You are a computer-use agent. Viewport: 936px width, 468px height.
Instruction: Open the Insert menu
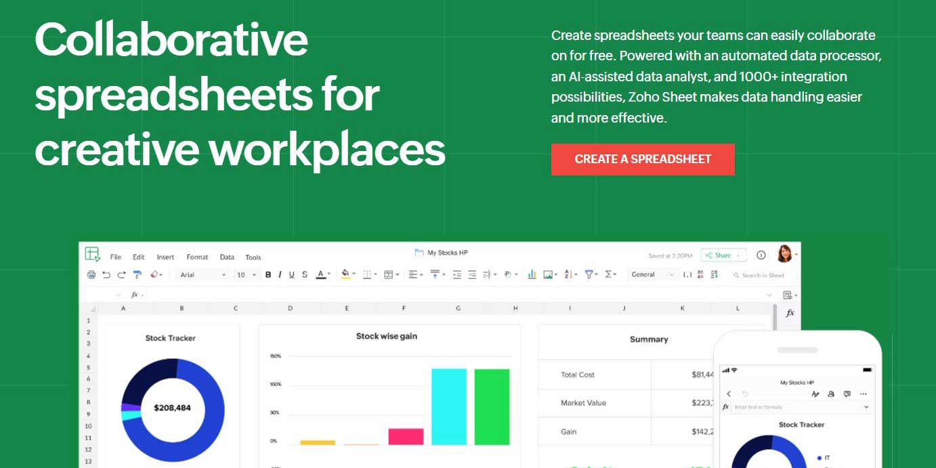pyautogui.click(x=165, y=257)
